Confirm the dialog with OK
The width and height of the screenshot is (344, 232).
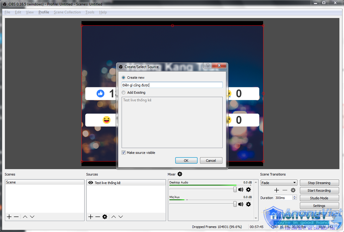pos(186,161)
